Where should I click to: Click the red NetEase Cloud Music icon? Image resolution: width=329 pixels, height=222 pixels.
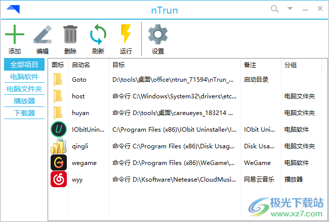click(x=59, y=179)
